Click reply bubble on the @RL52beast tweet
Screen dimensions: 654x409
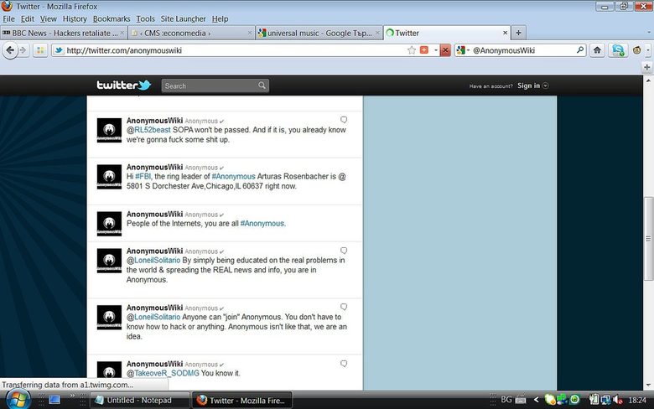tap(344, 120)
